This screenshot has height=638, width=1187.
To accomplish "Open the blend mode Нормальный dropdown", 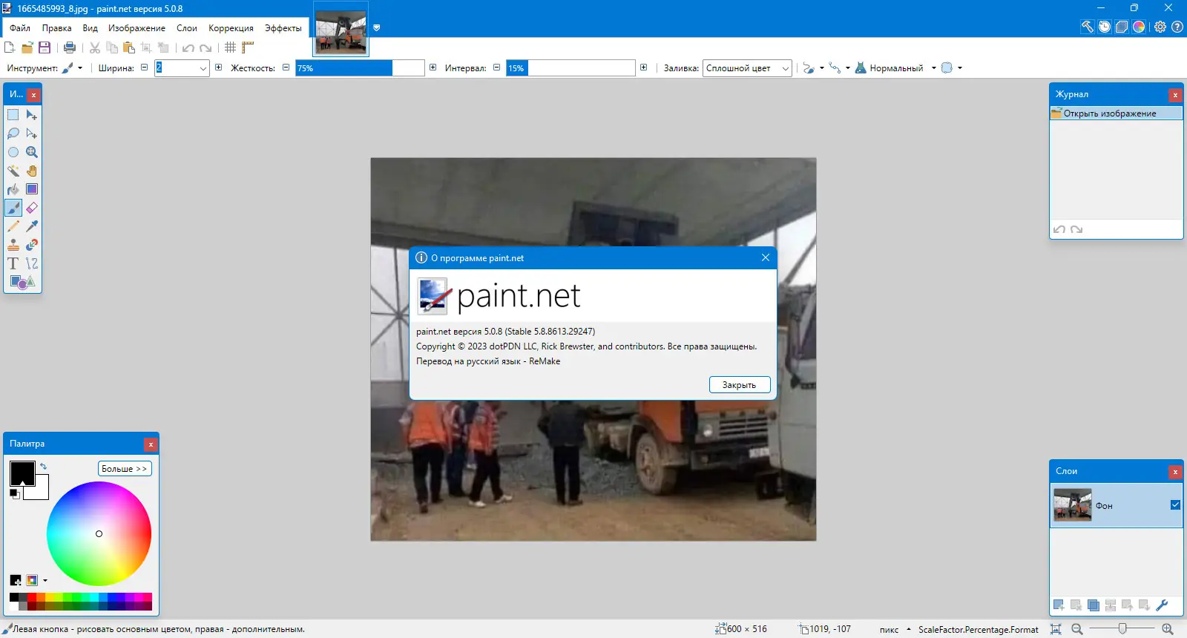I will (895, 68).
